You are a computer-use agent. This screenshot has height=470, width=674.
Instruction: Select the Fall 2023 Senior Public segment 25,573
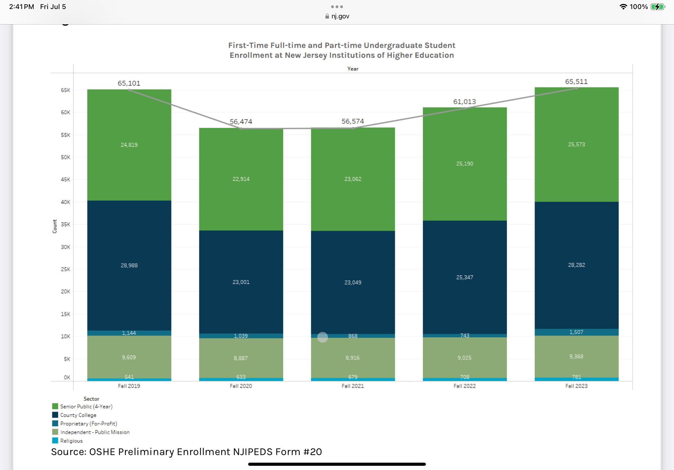coord(576,144)
